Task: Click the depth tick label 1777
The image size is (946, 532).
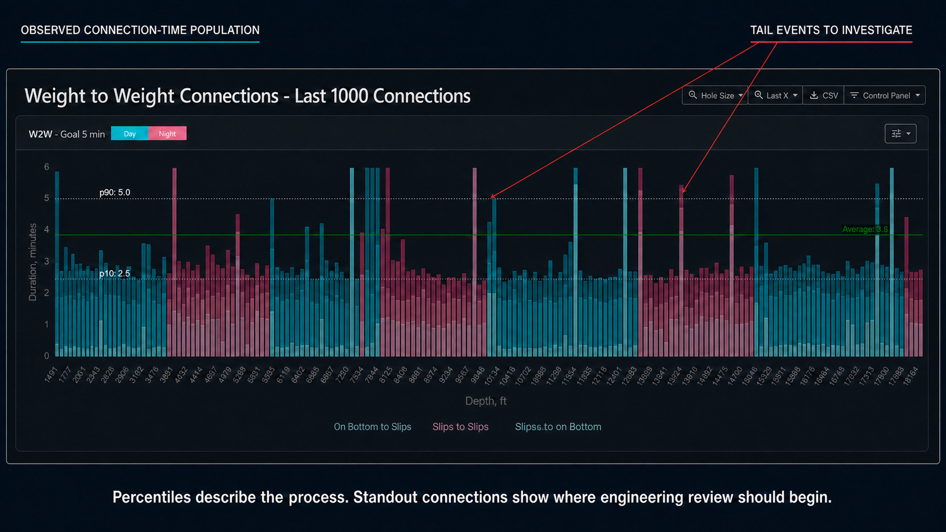Action: point(66,375)
